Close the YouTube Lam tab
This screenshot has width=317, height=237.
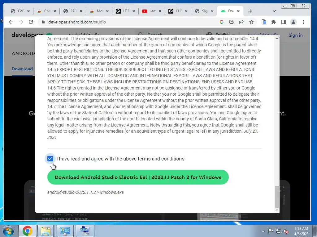click(160, 11)
